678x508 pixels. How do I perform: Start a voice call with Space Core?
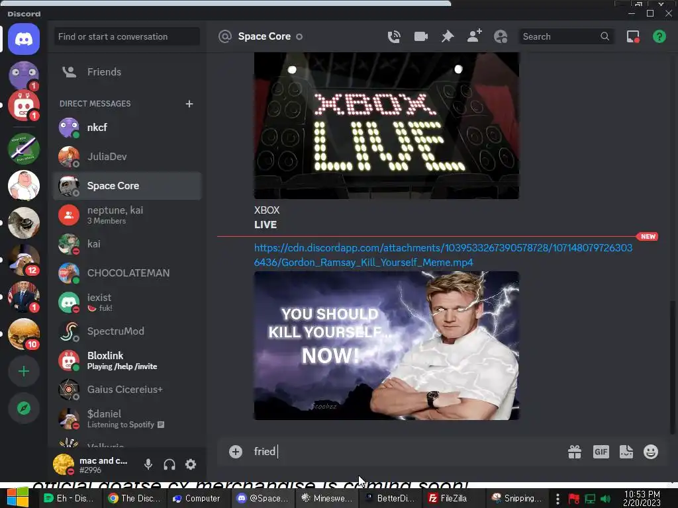[x=394, y=37]
